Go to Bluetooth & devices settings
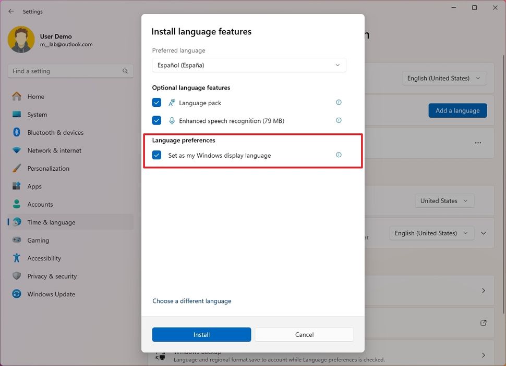This screenshot has height=366, width=506. coord(54,132)
